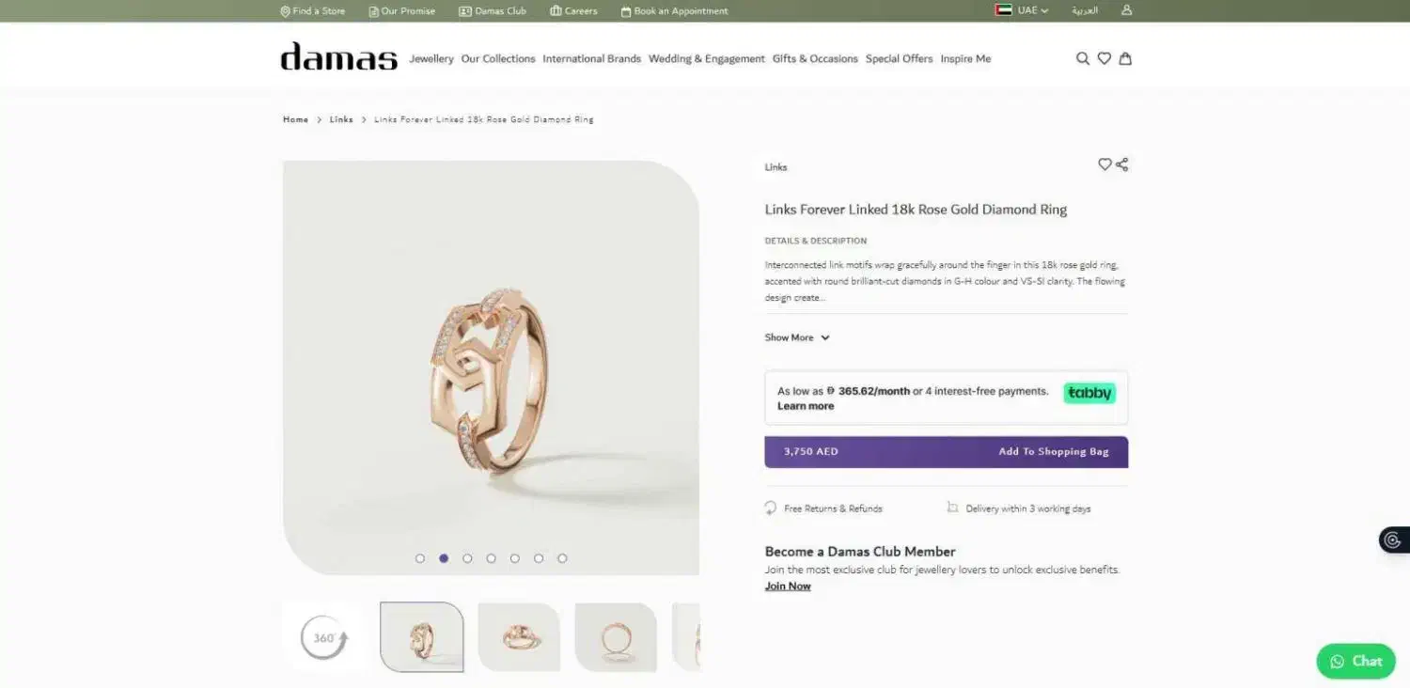Select the third image carousel dot

pyautogui.click(x=467, y=558)
